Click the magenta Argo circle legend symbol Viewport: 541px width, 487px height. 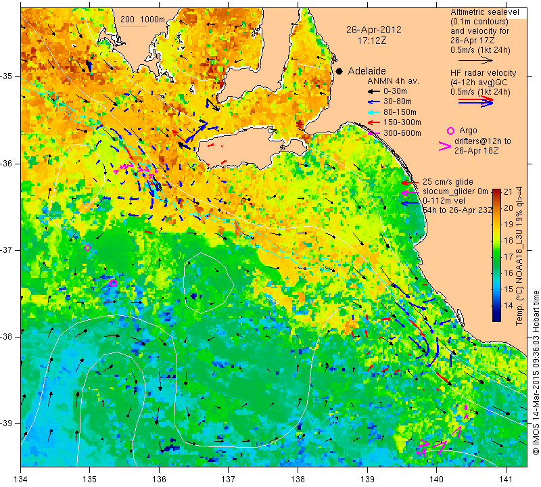click(x=450, y=131)
